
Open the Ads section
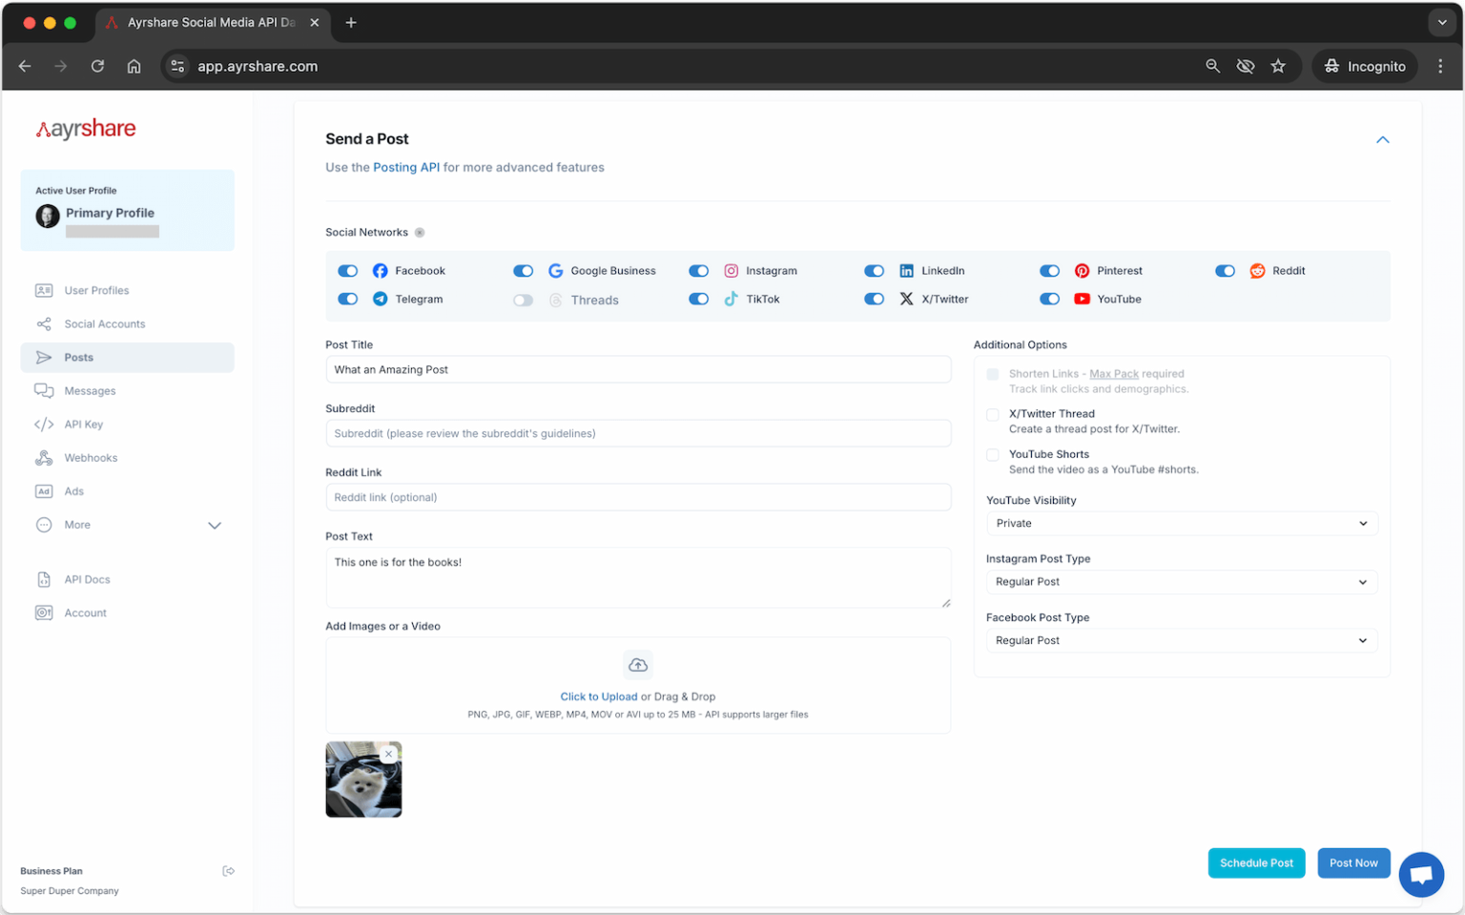72,490
